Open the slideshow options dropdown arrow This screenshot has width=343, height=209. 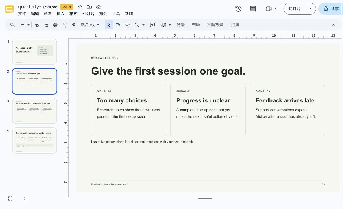[310, 9]
